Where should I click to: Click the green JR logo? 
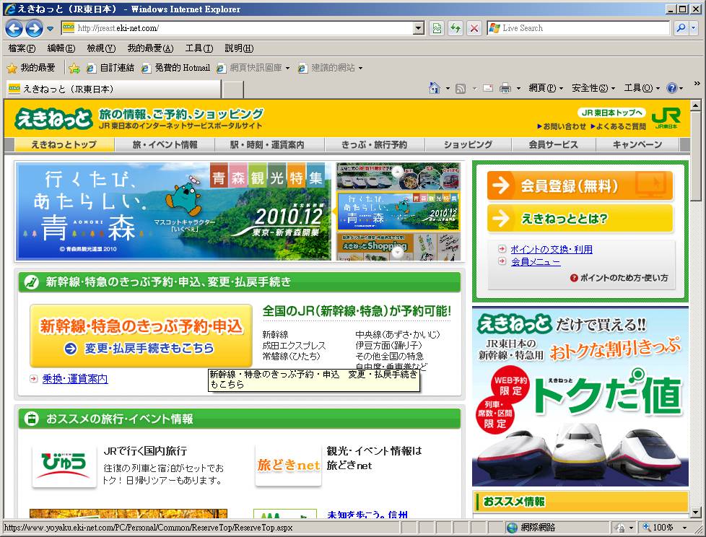tap(666, 118)
